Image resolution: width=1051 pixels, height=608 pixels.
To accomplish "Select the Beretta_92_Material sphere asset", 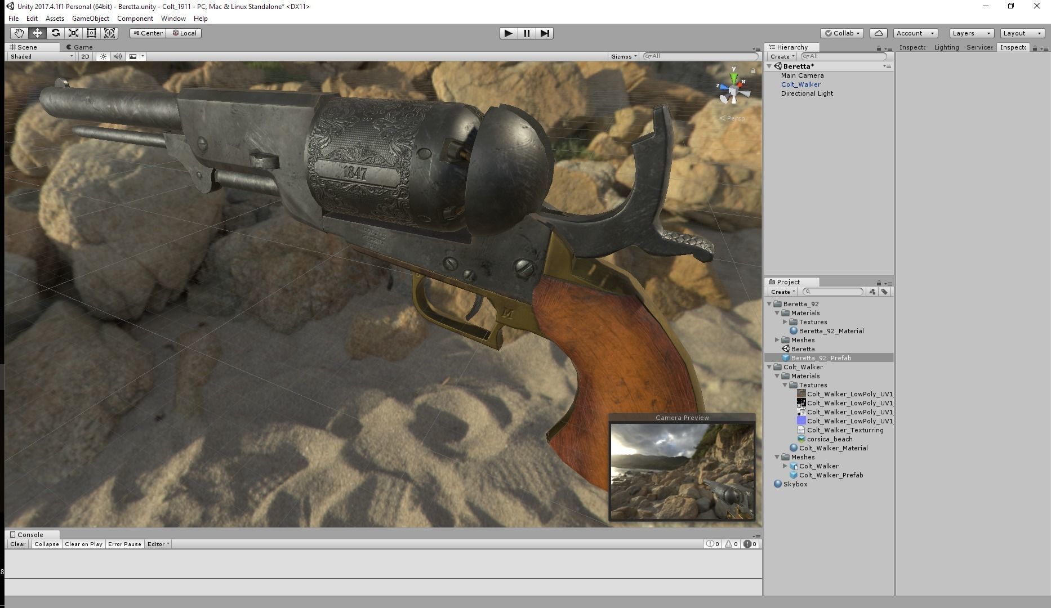I will click(x=830, y=331).
